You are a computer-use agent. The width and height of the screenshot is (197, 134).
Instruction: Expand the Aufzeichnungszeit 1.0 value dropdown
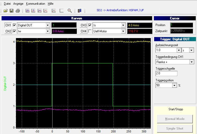coord(179,50)
